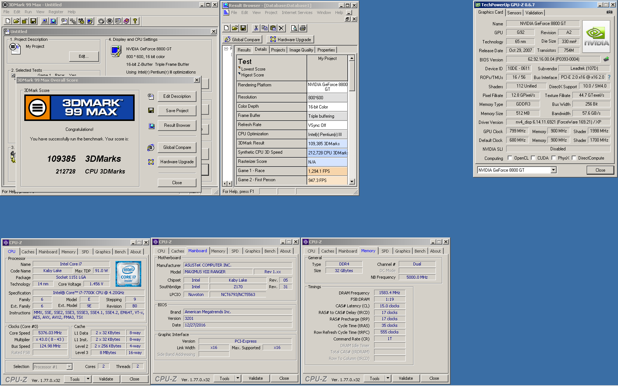Click the Save floppy icon in Result Browser
Viewport: 618px width, 386px height.
click(243, 28)
